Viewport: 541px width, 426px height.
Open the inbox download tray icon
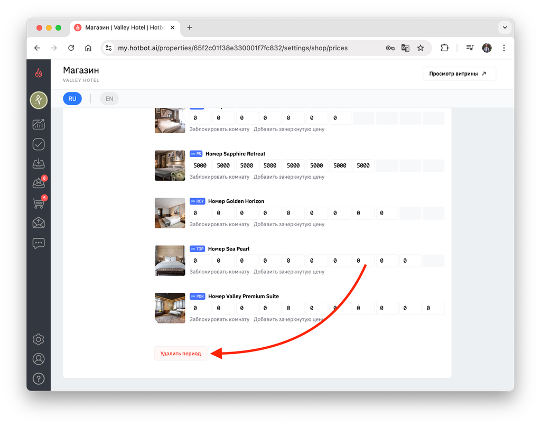click(39, 163)
